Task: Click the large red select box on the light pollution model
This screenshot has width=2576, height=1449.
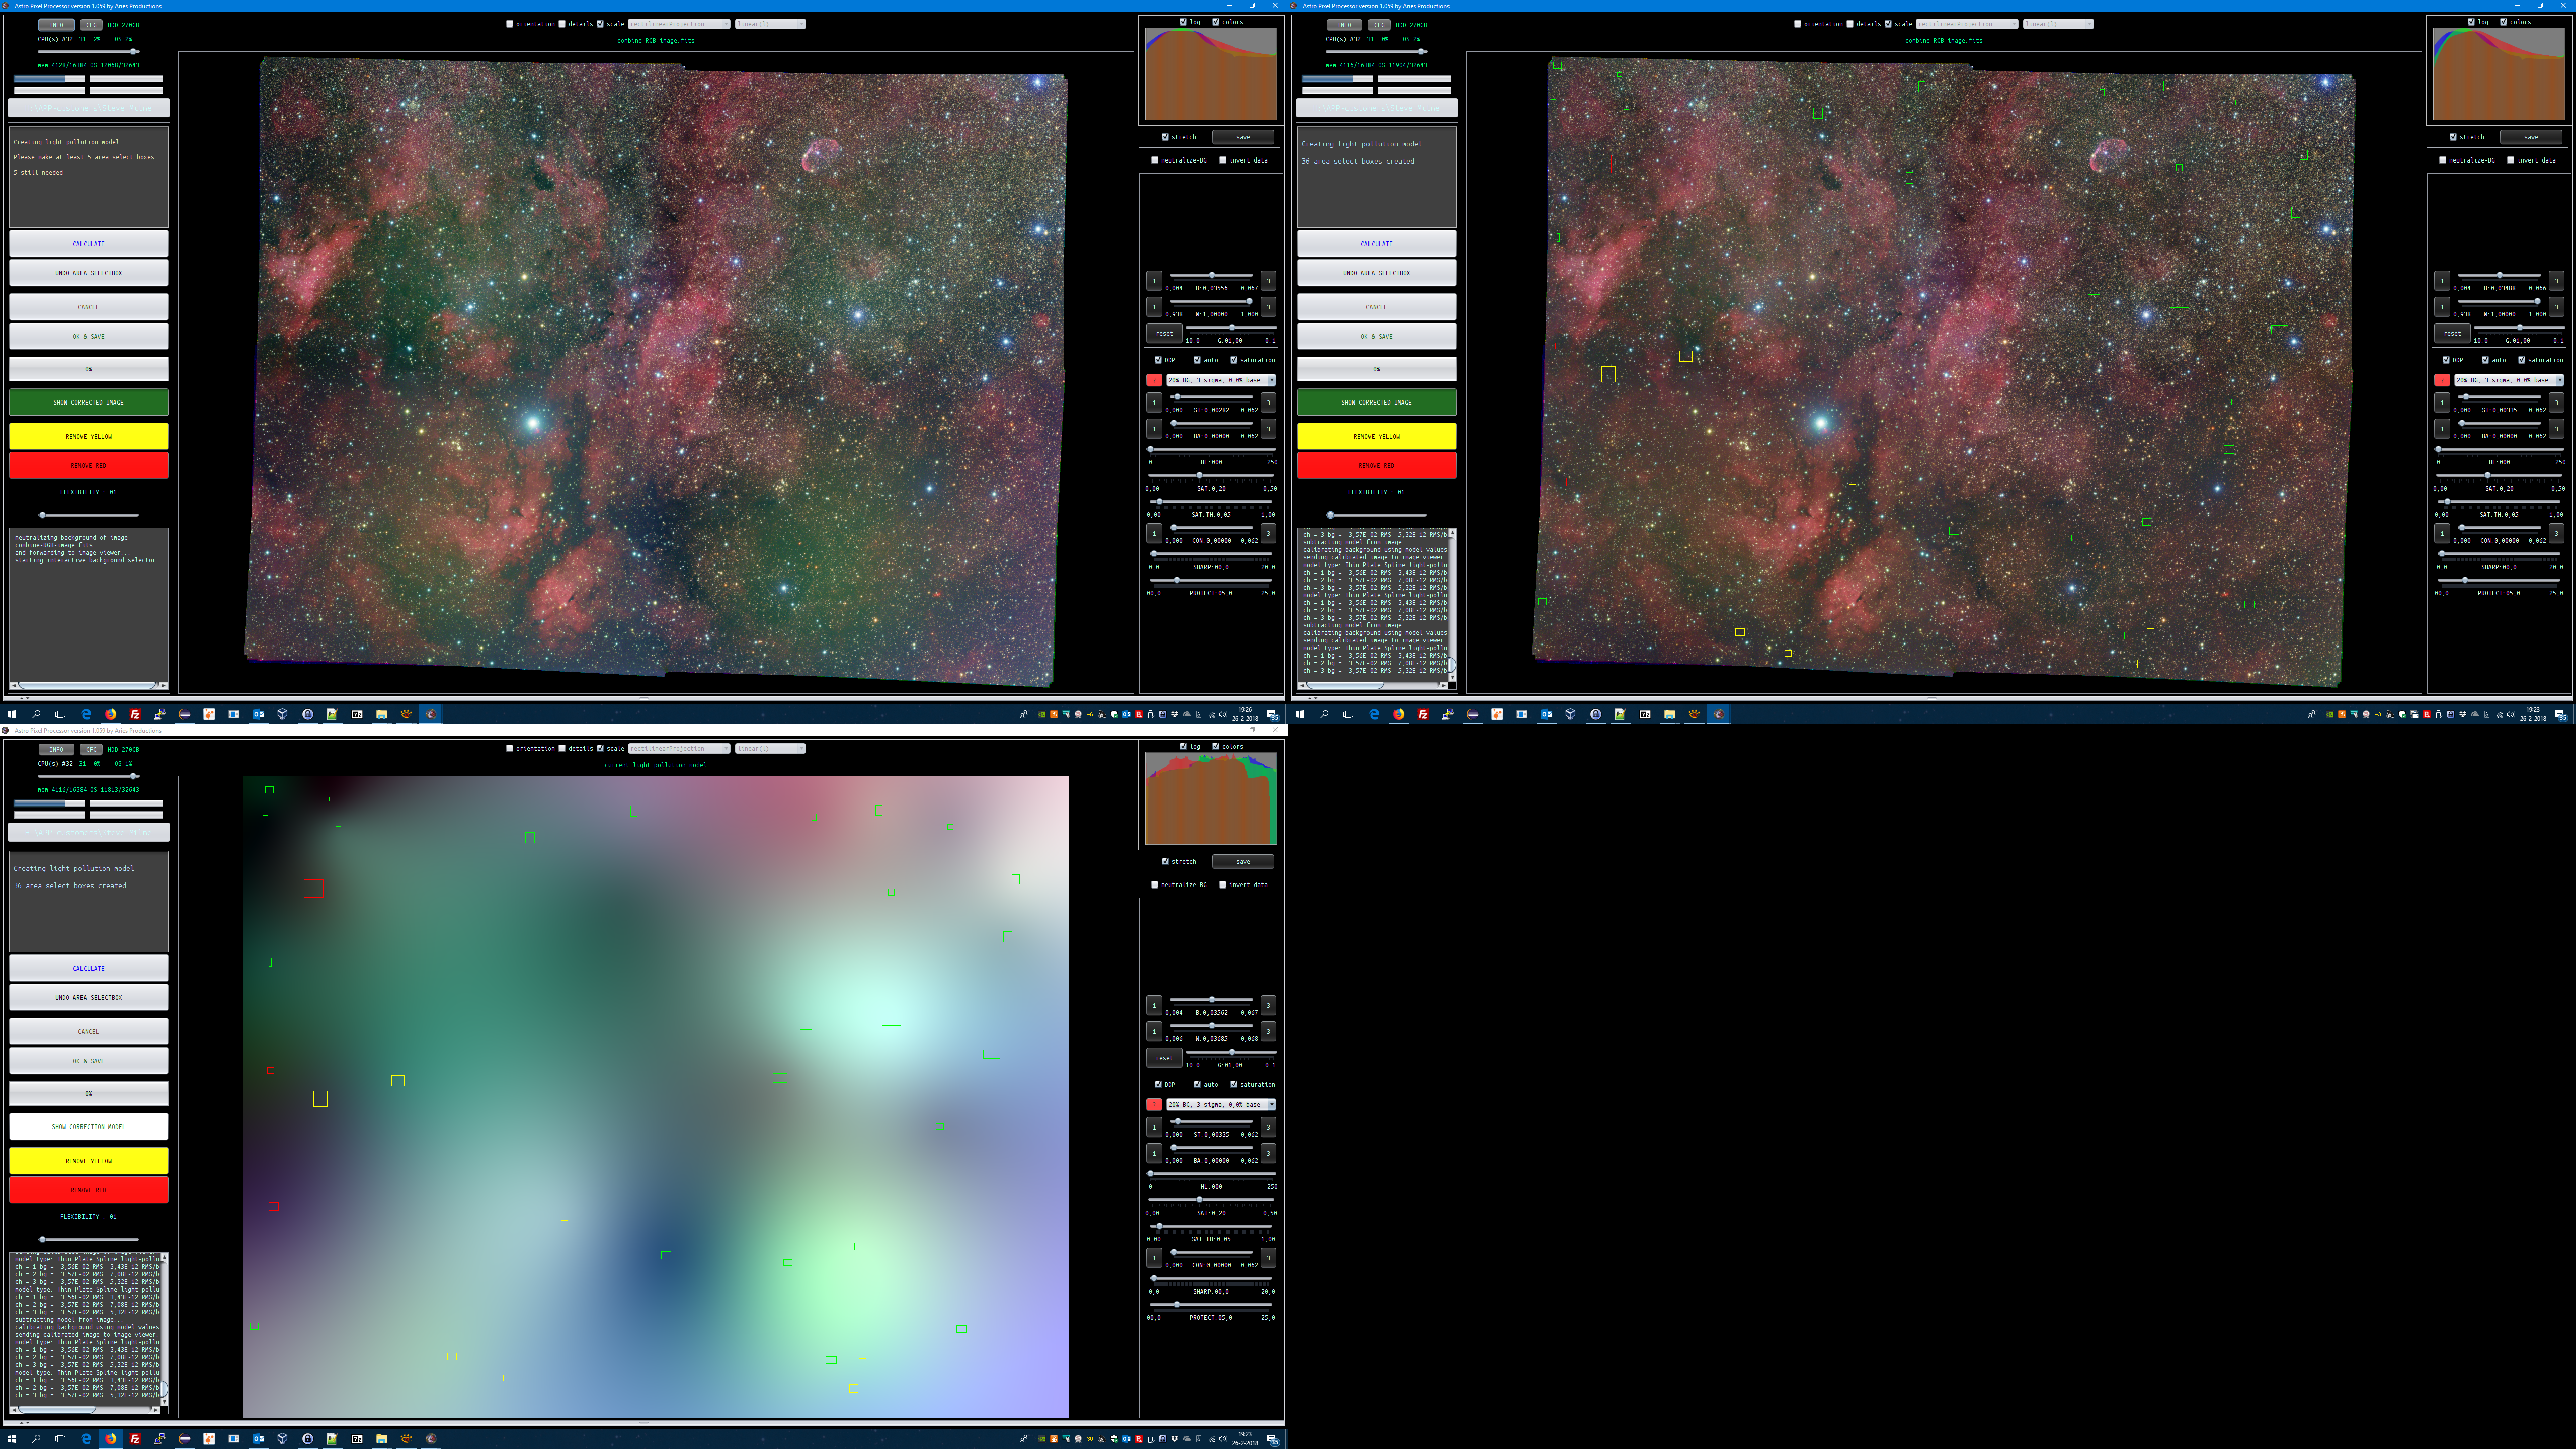Action: click(x=313, y=888)
